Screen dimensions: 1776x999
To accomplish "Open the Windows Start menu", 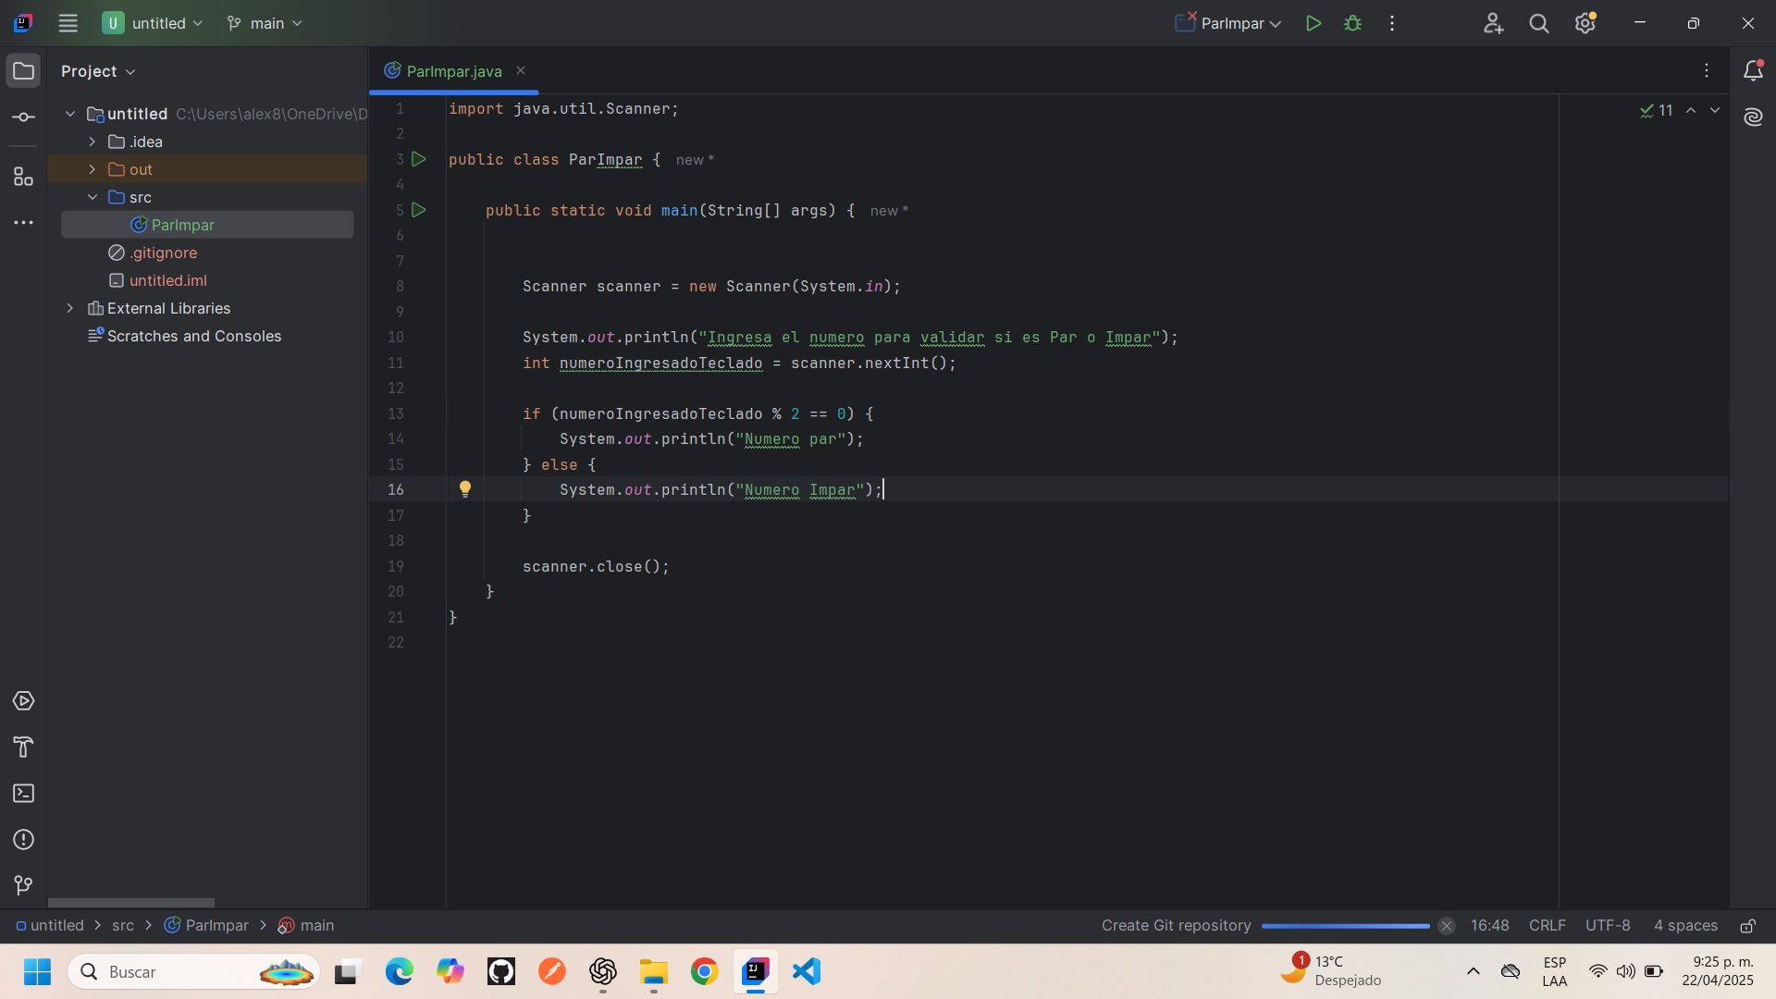I will (37, 971).
